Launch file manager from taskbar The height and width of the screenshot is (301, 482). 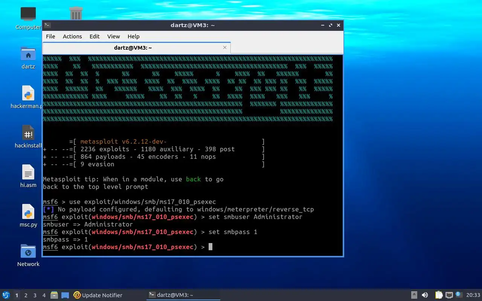[54, 295]
